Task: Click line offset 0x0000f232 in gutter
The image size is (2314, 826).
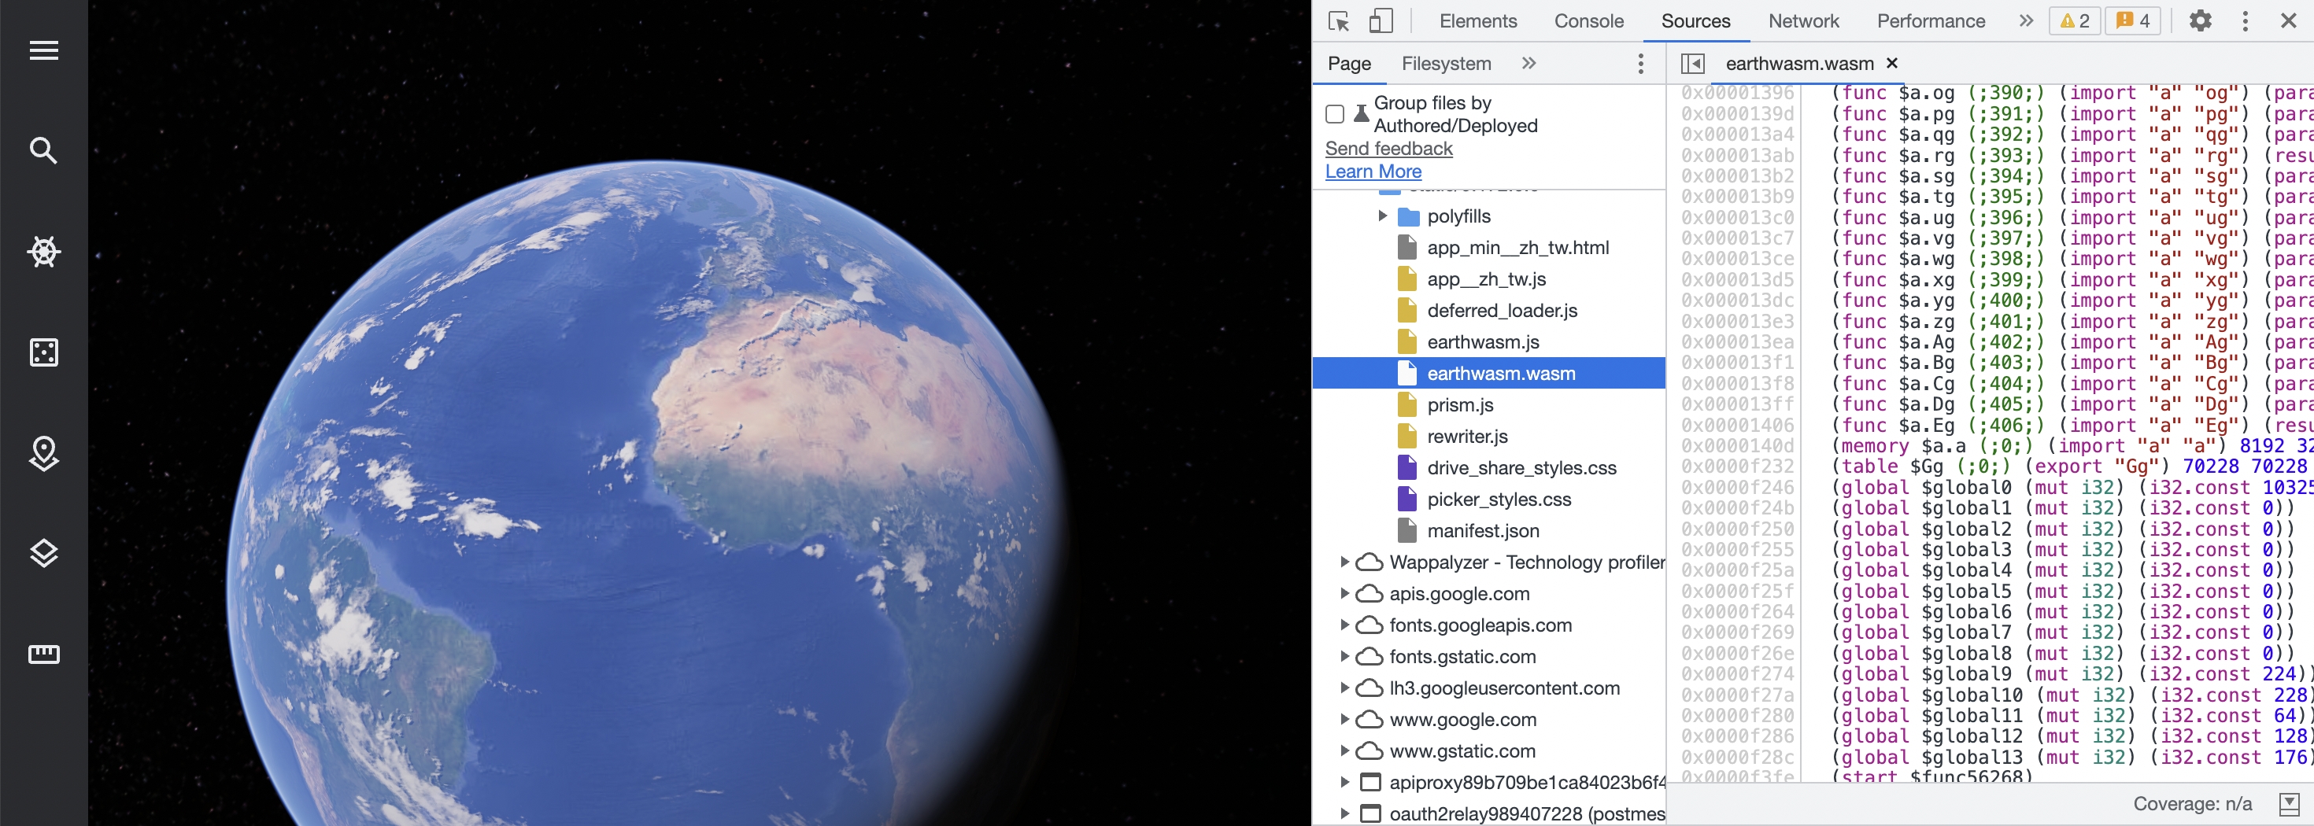Action: pos(1737,466)
